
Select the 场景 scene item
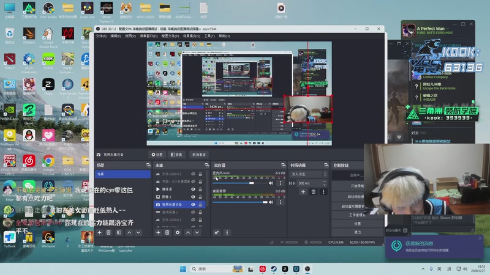pyautogui.click(x=123, y=174)
